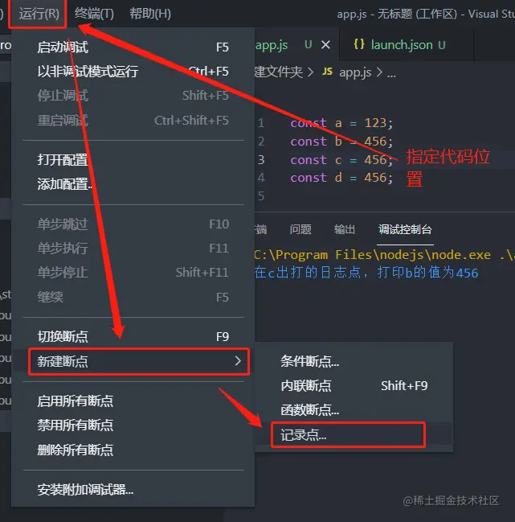Screen dimensions: 515x522
Task: Select 记录点... submenu item
Action: [354, 435]
